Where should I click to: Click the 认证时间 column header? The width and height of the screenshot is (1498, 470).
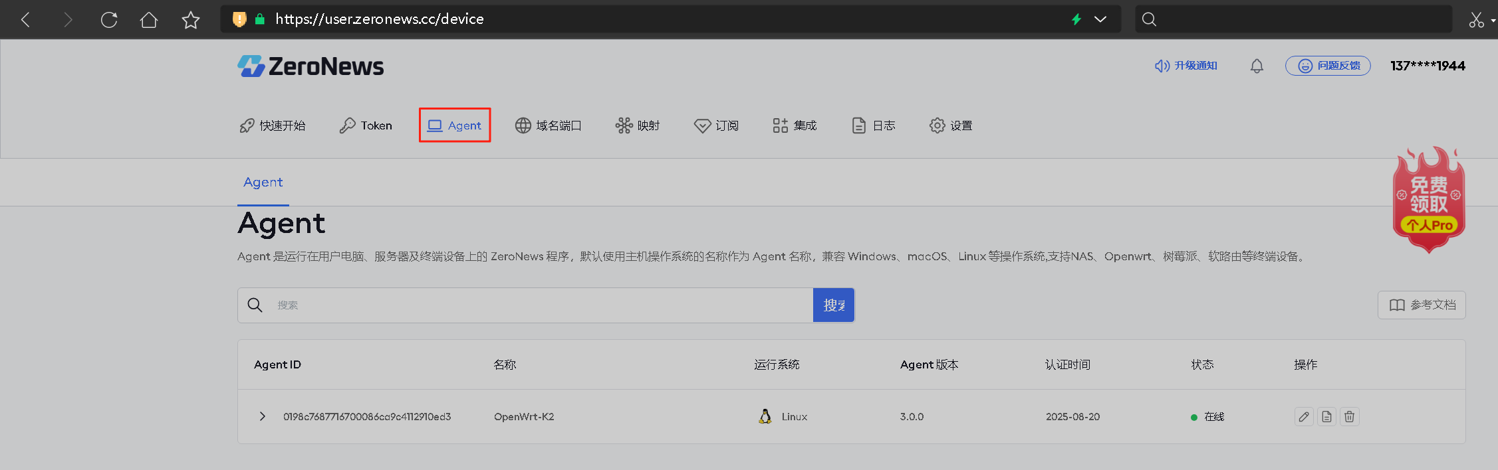[x=1068, y=364]
